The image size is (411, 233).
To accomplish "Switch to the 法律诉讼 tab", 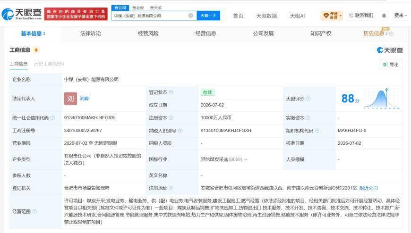I will click(x=90, y=33).
